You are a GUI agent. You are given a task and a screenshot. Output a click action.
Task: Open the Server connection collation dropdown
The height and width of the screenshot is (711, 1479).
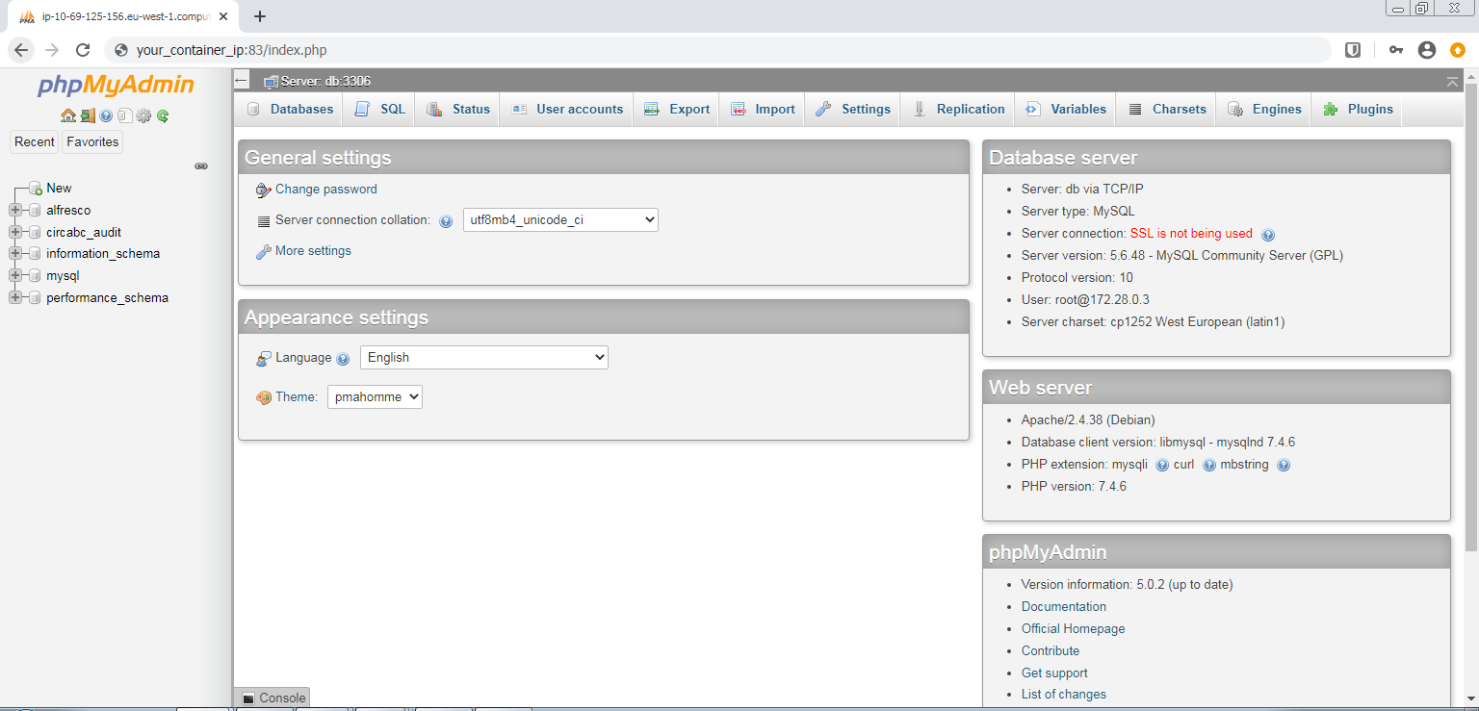point(560,220)
